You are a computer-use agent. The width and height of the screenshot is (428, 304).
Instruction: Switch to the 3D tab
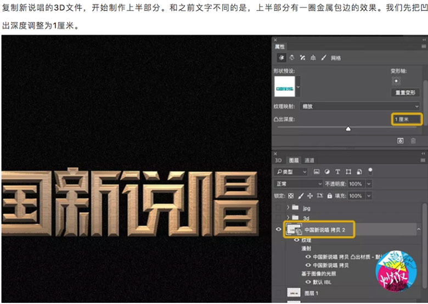278,161
